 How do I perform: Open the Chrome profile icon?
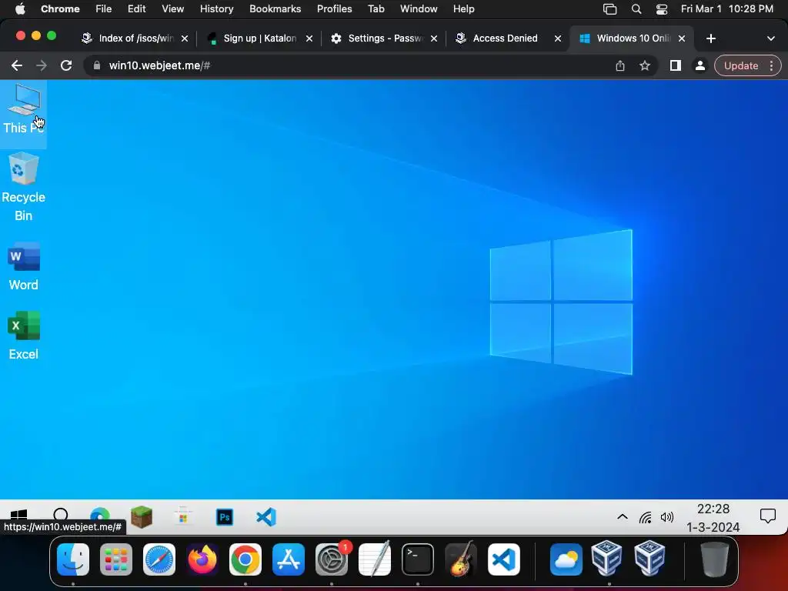coord(700,65)
